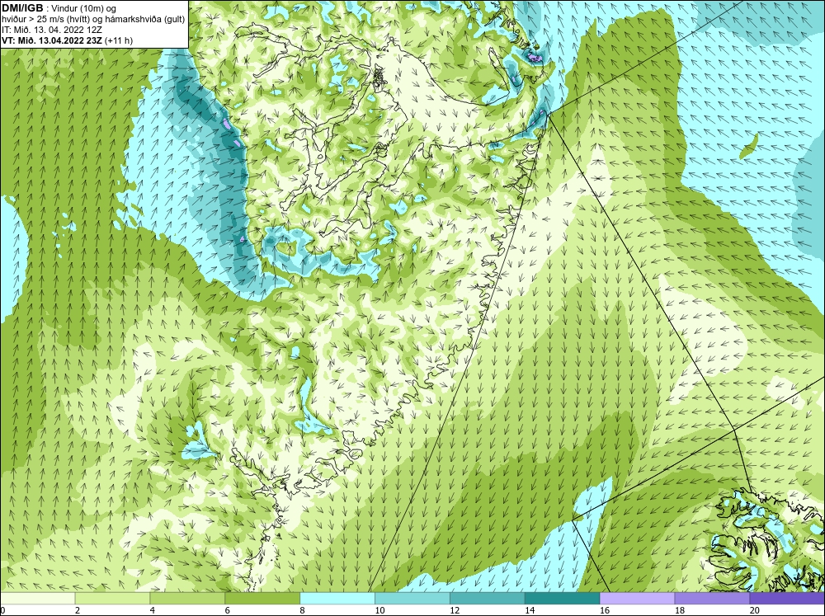Click the legend value label '16'
Screen dimensions: 825x616
coord(604,610)
